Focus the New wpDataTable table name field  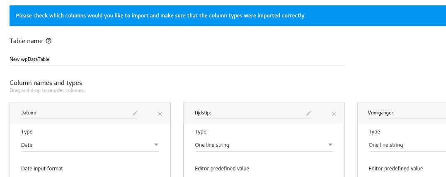177,59
